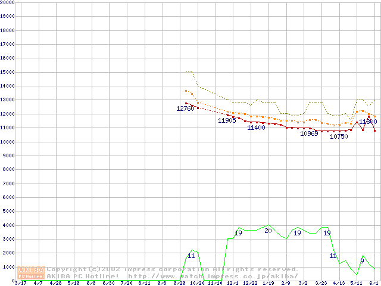Click the 11800 price data label
Image resolution: width=381 pixels, height=286 pixels.
[367, 122]
